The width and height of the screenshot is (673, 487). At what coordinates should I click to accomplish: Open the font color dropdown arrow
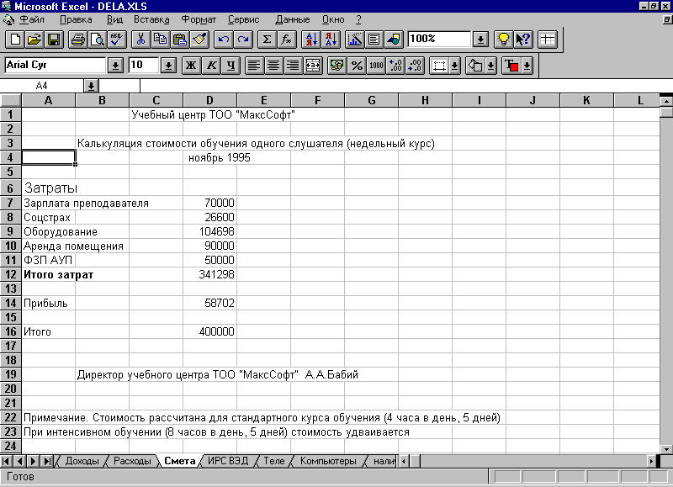coord(527,66)
